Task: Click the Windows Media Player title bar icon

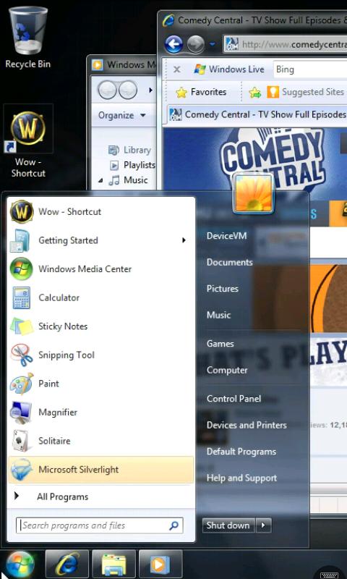Action: [98, 65]
